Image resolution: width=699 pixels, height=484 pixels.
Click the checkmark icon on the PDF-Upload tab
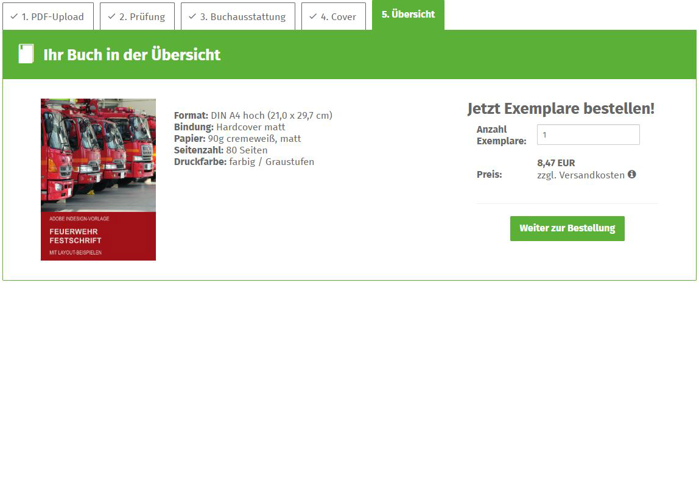[14, 16]
